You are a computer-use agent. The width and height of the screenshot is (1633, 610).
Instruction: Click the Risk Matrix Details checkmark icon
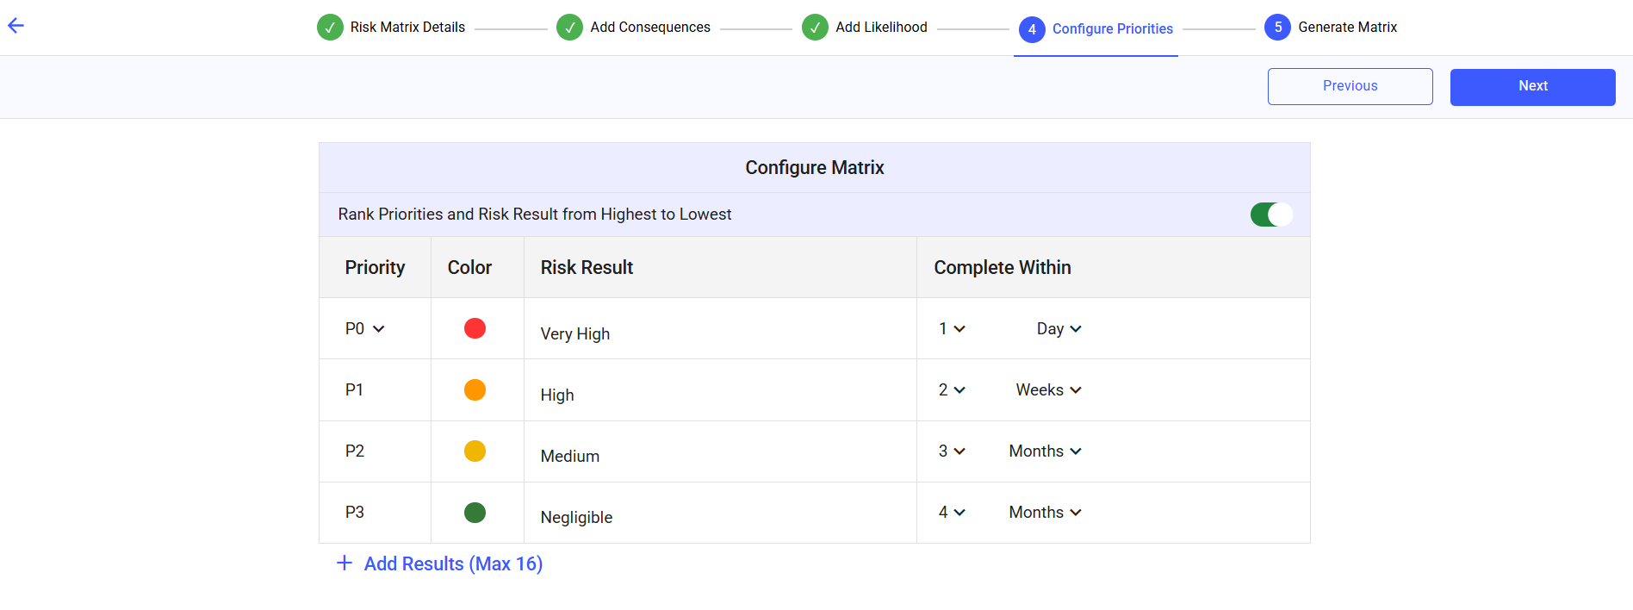330,28
